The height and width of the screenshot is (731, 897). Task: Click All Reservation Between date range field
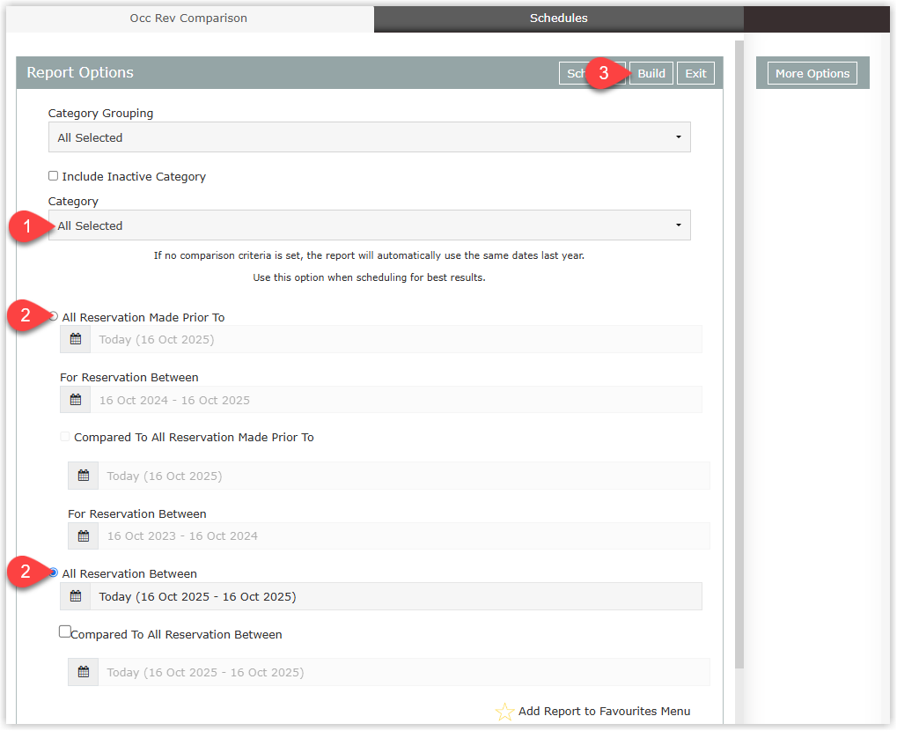click(x=396, y=596)
